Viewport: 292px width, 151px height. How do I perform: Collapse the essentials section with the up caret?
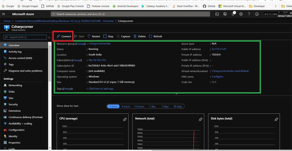(177, 94)
